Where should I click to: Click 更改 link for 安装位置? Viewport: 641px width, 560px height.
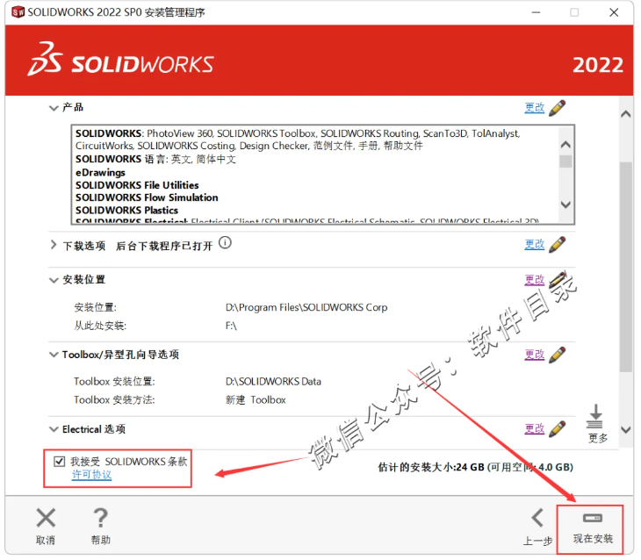coord(535,280)
